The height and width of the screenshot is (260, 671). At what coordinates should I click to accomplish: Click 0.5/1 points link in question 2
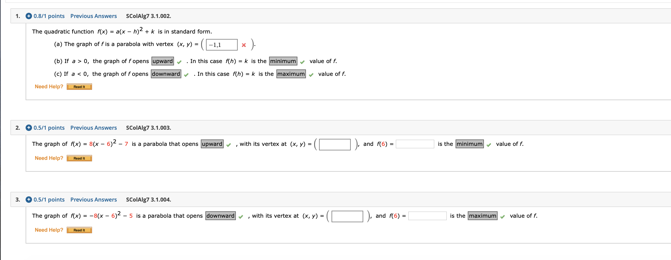(49, 128)
